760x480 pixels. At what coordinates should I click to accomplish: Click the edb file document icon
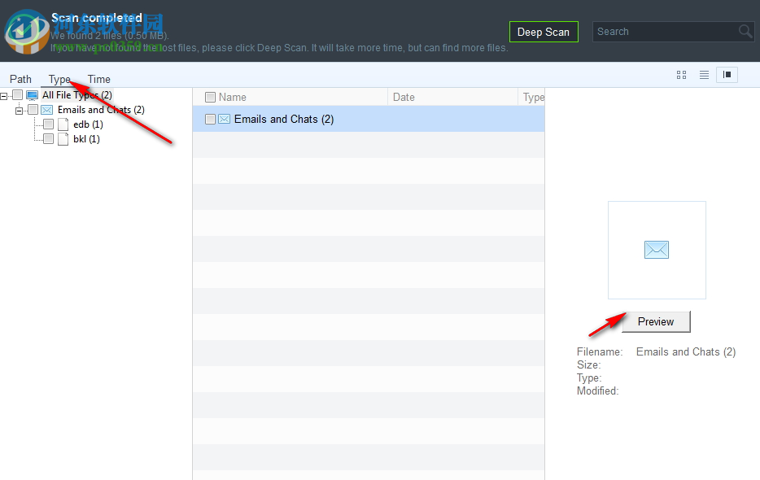click(x=63, y=124)
